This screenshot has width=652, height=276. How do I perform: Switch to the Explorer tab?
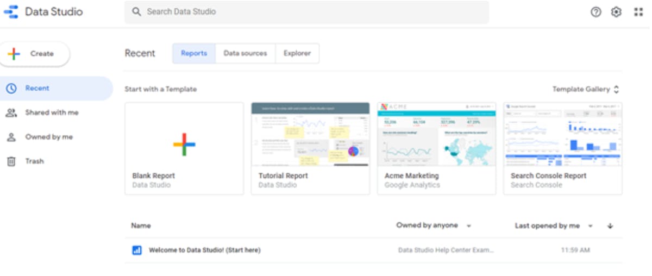(297, 53)
